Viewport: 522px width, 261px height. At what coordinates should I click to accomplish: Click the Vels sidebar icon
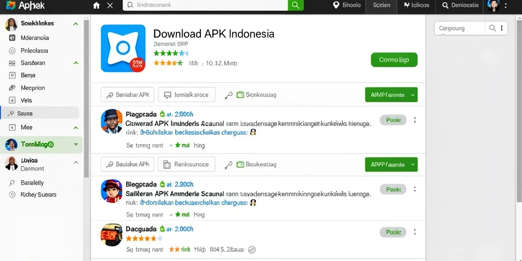point(12,100)
